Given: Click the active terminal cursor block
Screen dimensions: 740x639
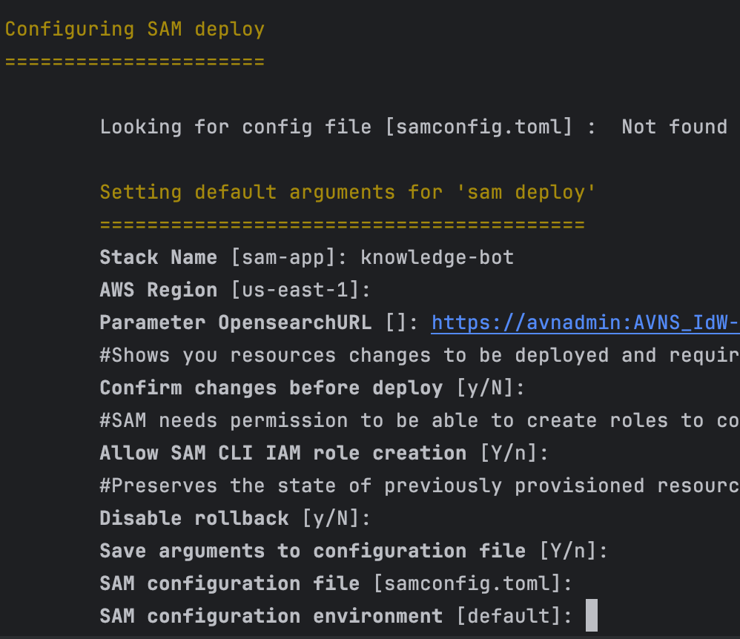Looking at the screenshot, I should tap(591, 616).
